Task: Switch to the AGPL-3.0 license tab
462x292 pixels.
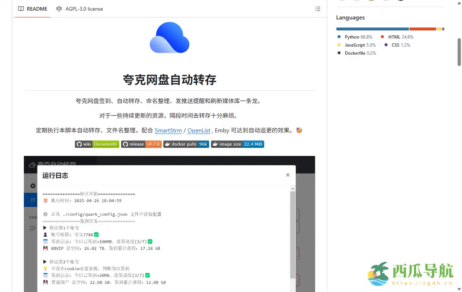Action: (80, 9)
